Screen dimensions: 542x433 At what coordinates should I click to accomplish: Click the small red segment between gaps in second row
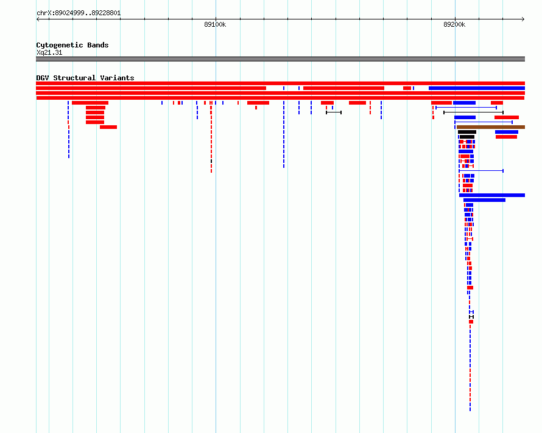pos(407,88)
